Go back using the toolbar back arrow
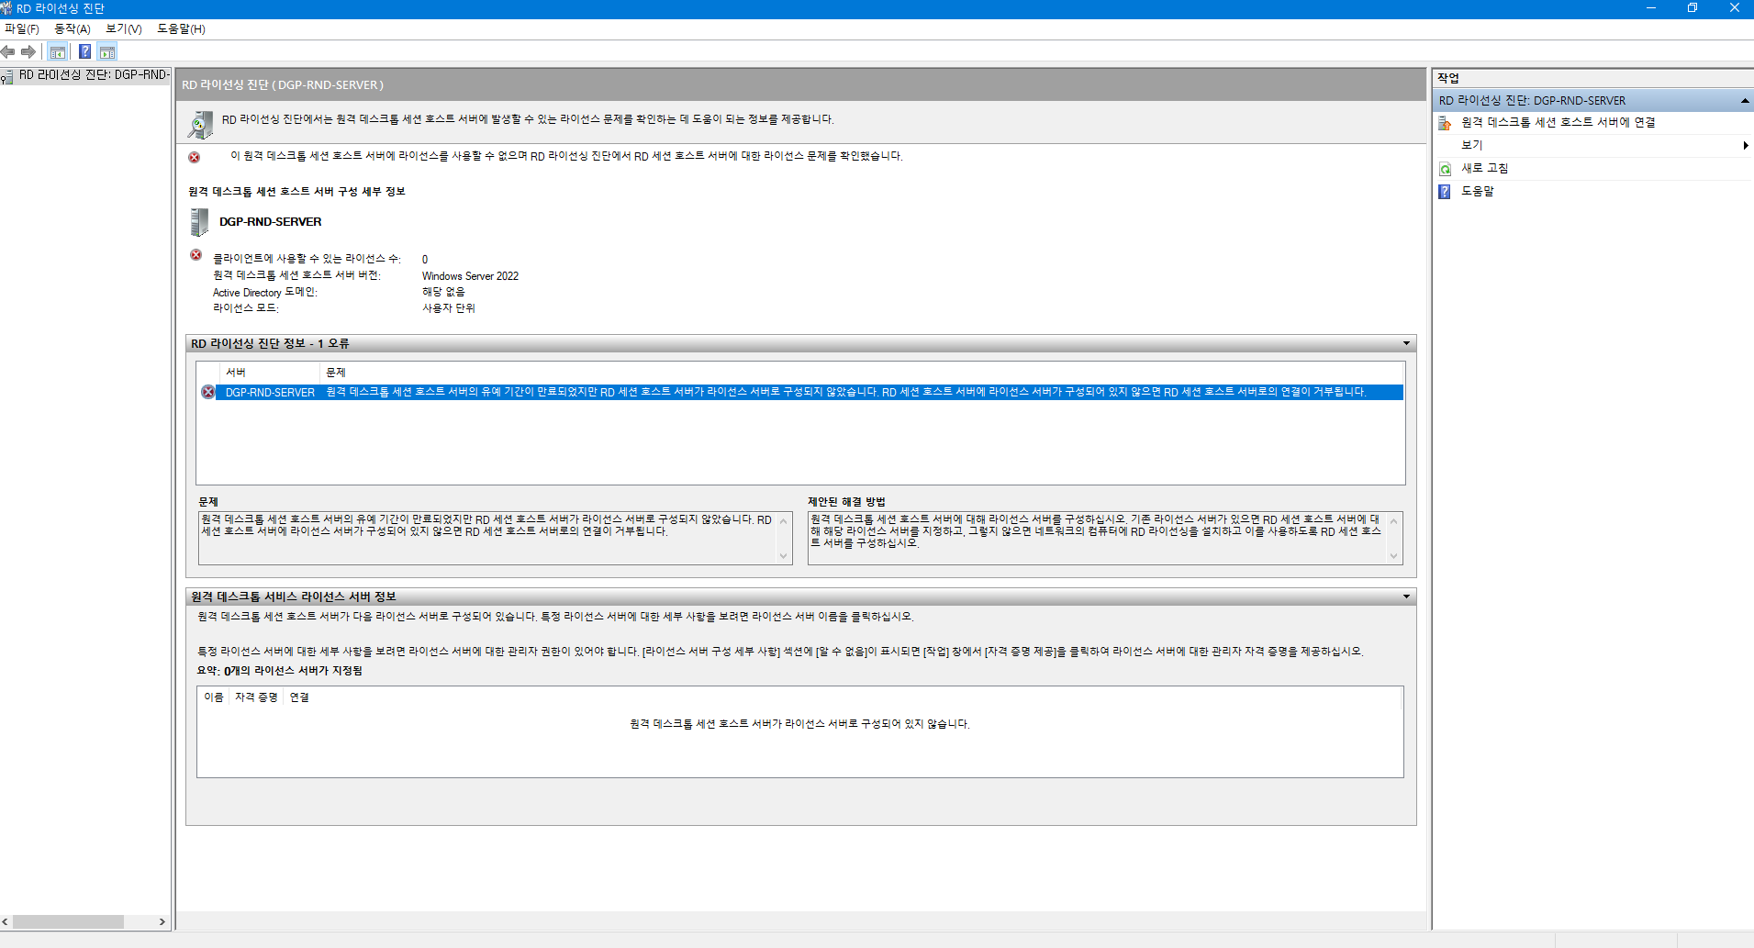 8,51
